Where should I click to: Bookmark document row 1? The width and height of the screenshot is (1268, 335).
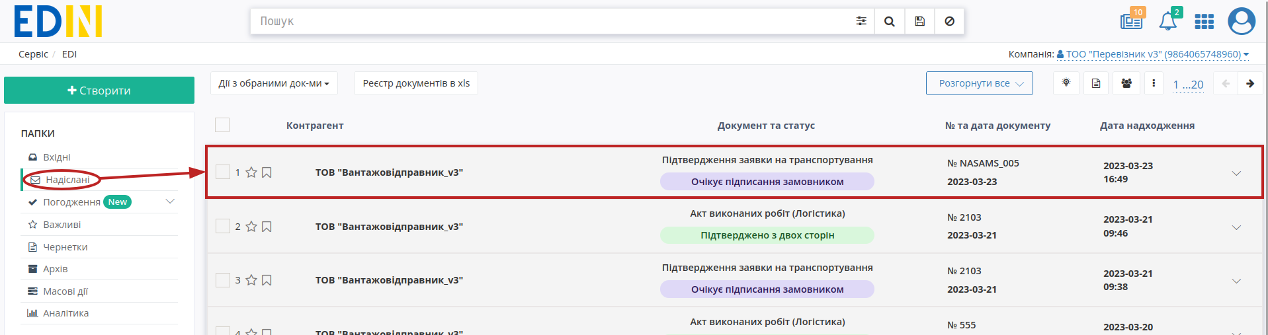267,172
